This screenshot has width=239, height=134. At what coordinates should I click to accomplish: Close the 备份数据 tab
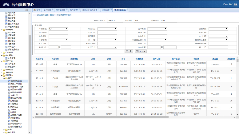[53, 10]
